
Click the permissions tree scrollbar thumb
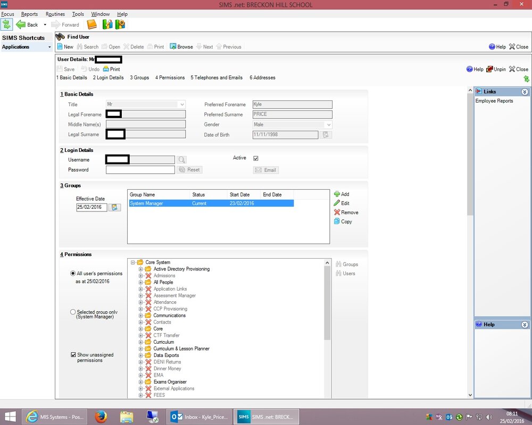click(327, 303)
